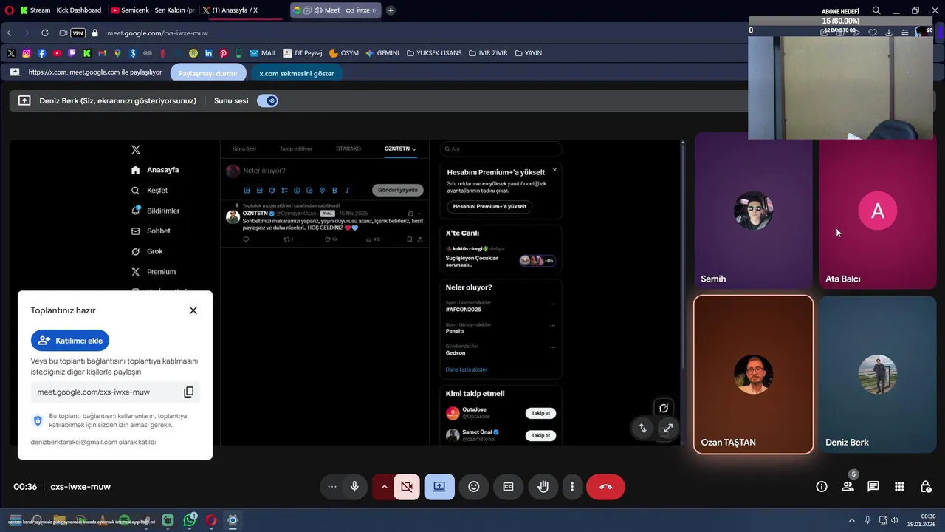The image size is (945, 532).
Task: Open the Instagram bookmark
Action: pyautogui.click(x=27, y=53)
